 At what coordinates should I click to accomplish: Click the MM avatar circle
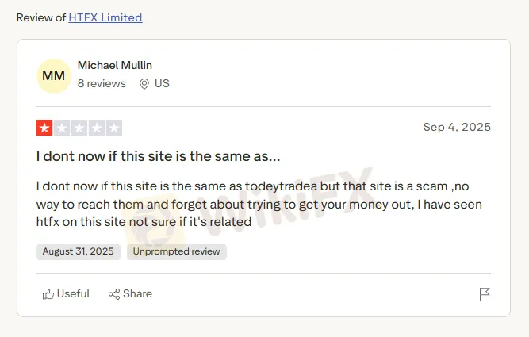[54, 76]
